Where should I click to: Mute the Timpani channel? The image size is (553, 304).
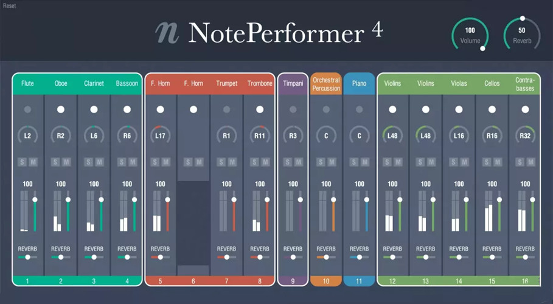pyautogui.click(x=298, y=162)
